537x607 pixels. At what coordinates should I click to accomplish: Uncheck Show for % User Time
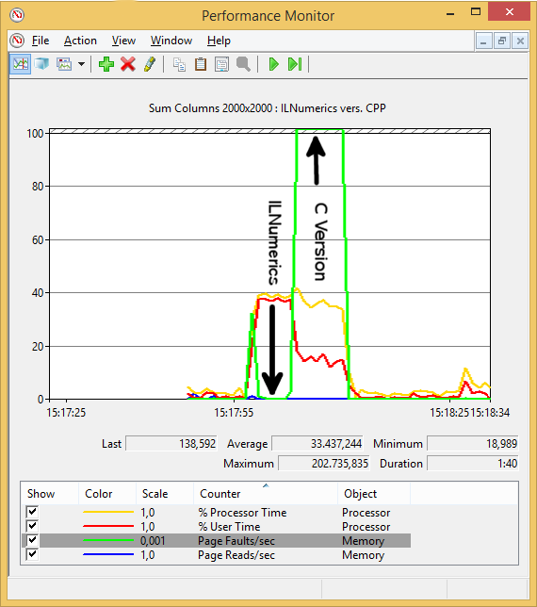[32, 526]
